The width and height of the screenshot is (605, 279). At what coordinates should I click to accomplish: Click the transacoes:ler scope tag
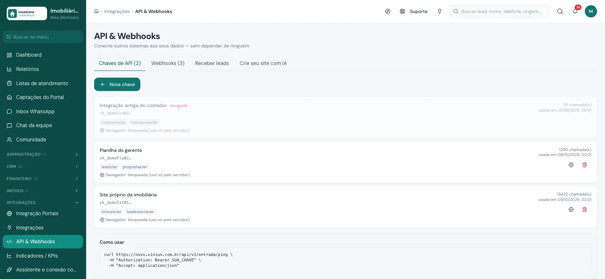[x=144, y=123]
